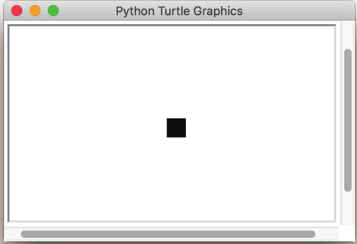
Task: Minimize window with the orange button
Action: tap(35, 11)
